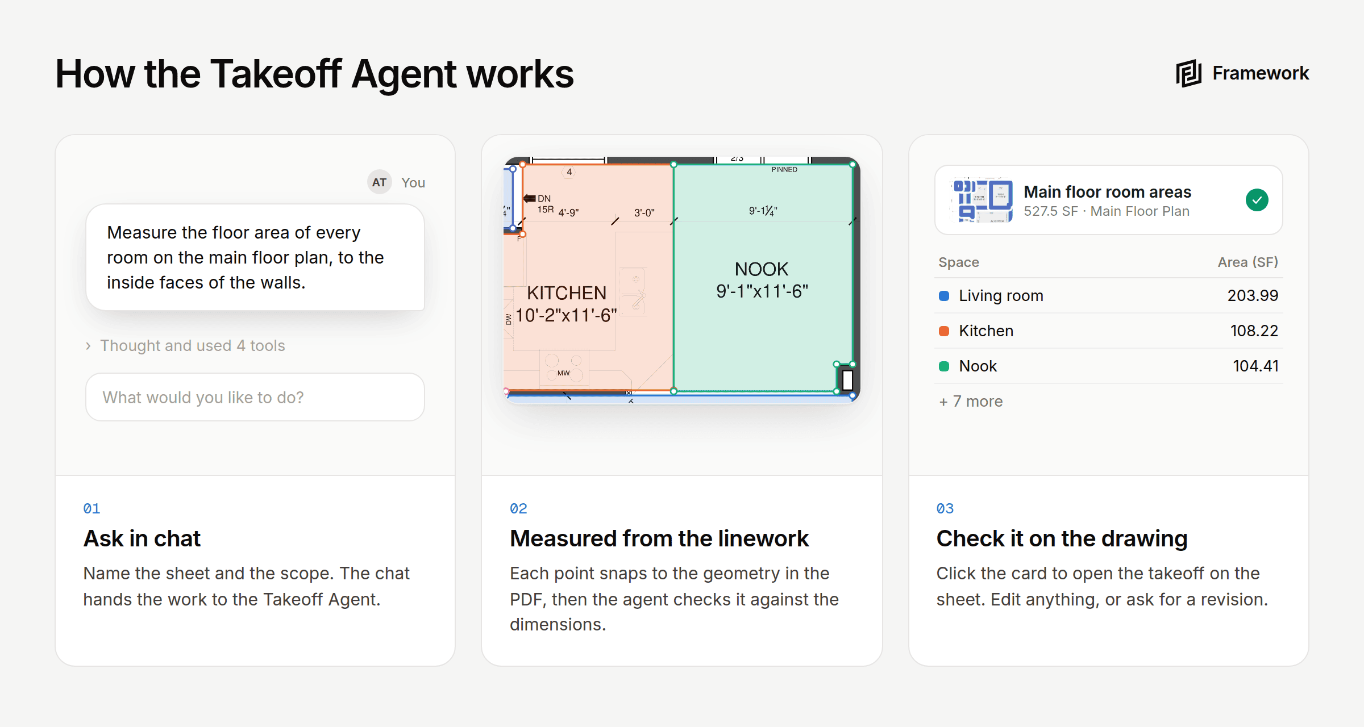
Task: Select the Living room row label
Action: pyautogui.click(x=1001, y=296)
